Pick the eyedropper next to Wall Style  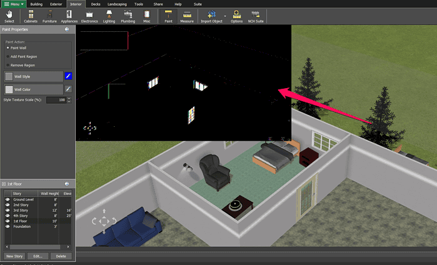(68, 76)
